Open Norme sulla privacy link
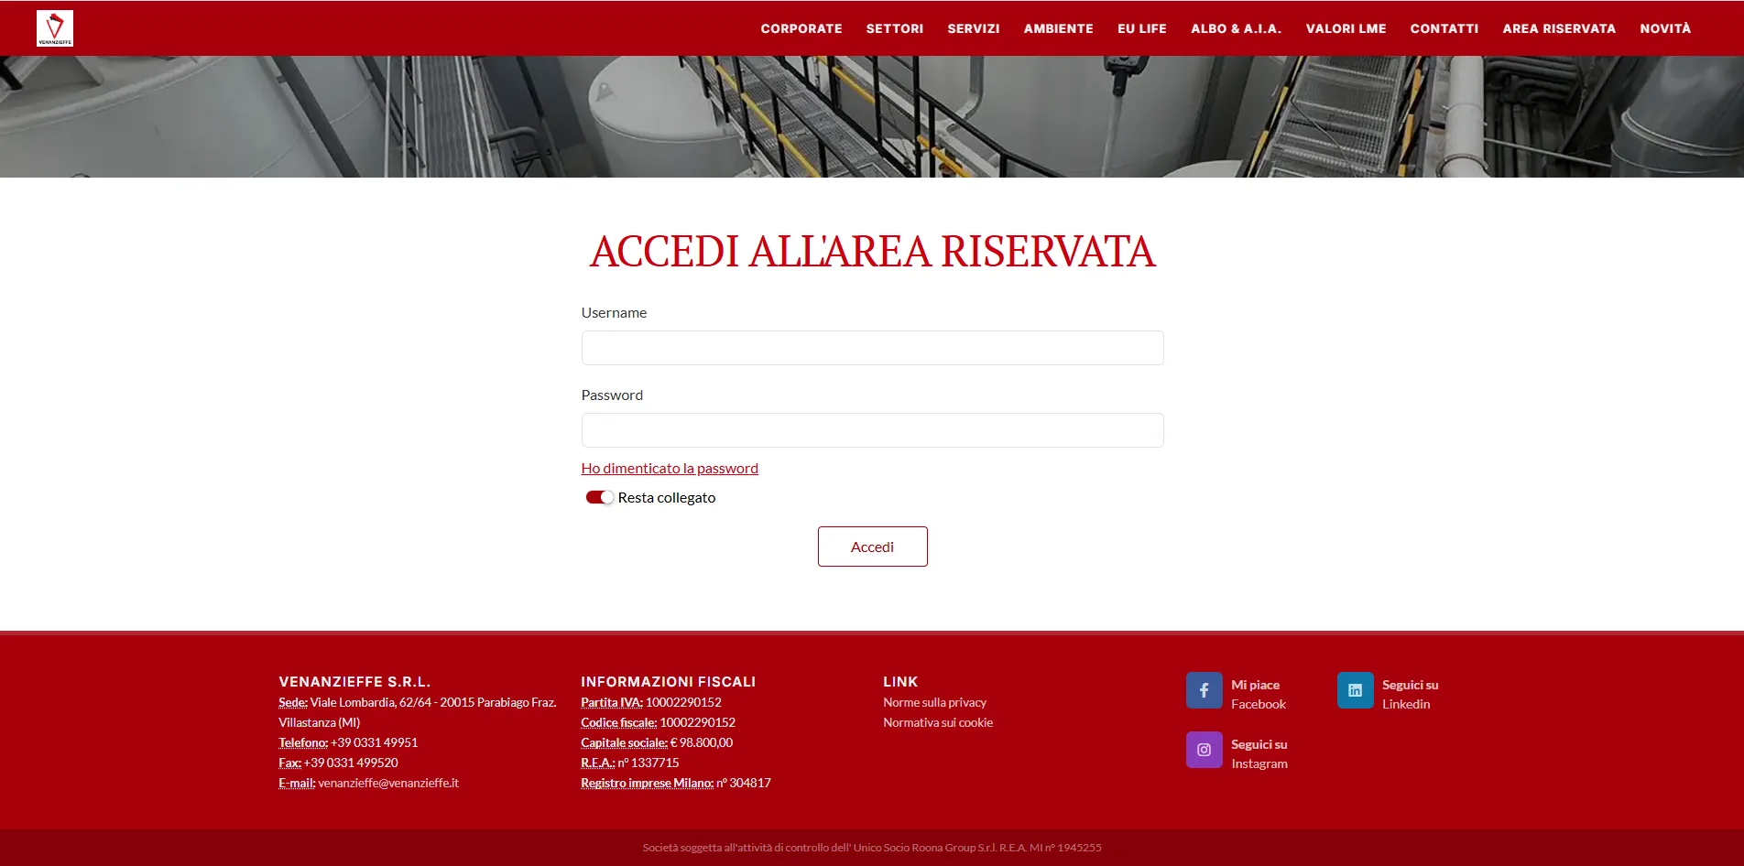This screenshot has height=866, width=1744. [934, 702]
